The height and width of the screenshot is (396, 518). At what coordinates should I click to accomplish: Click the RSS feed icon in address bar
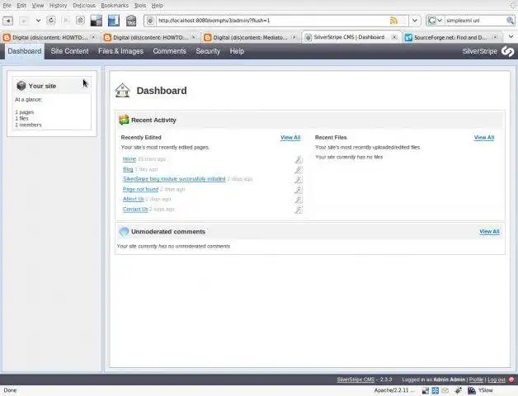(393, 21)
